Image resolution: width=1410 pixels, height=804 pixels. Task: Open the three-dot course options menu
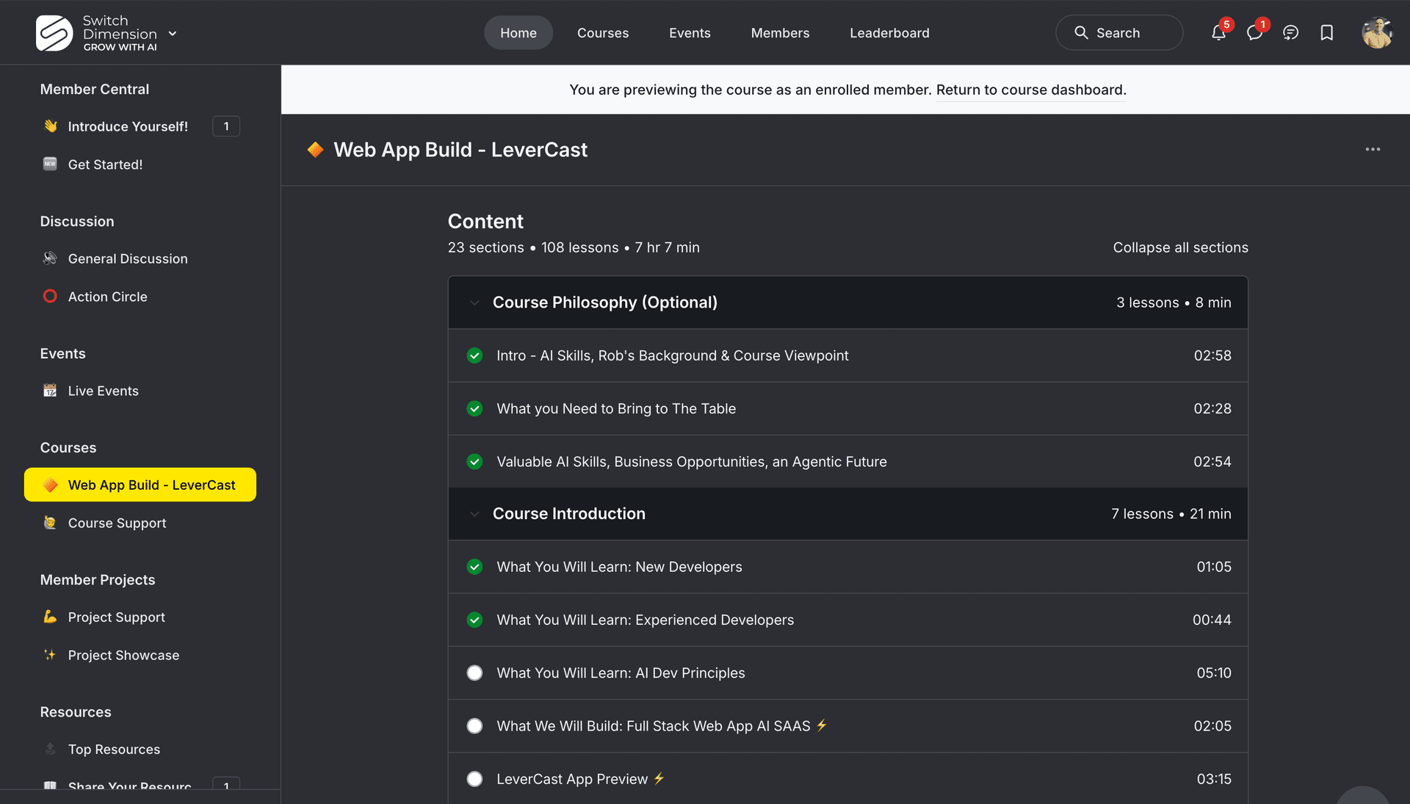click(x=1373, y=149)
